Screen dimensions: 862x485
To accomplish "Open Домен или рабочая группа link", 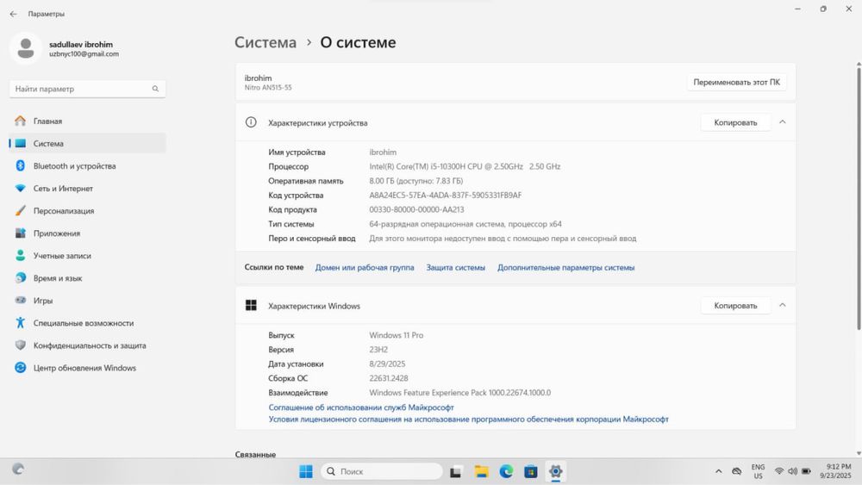I will pyautogui.click(x=365, y=268).
